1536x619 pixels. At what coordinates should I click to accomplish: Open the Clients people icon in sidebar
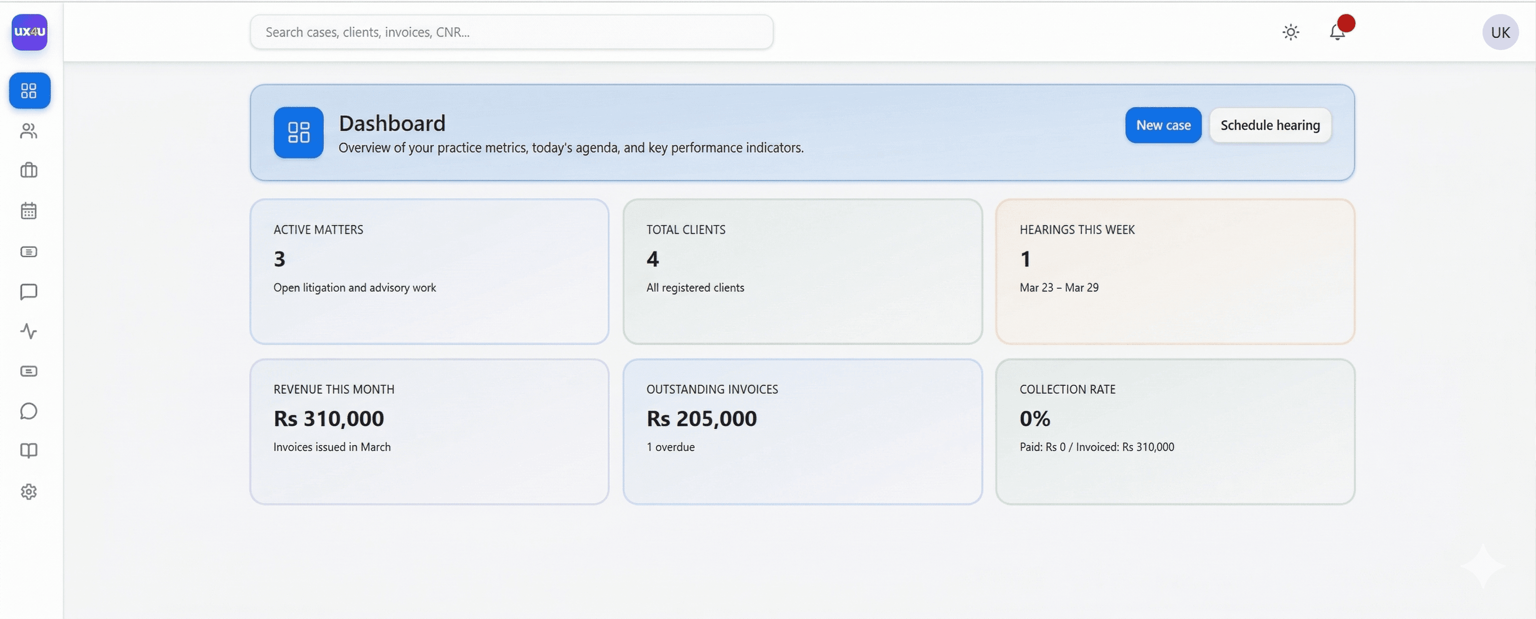29,131
